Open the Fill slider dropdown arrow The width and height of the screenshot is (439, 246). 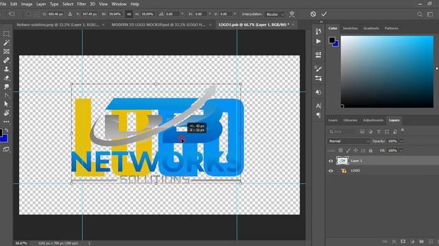pyautogui.click(x=401, y=150)
